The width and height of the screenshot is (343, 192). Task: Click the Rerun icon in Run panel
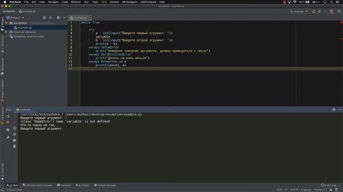8,116
